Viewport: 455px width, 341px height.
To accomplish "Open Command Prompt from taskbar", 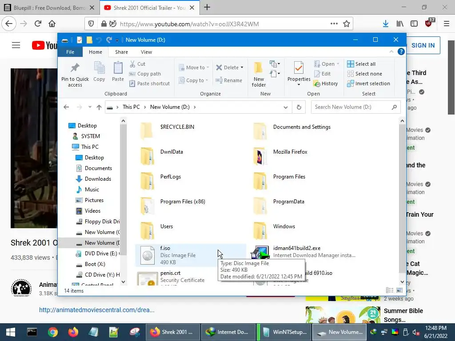I will [x=32, y=332].
